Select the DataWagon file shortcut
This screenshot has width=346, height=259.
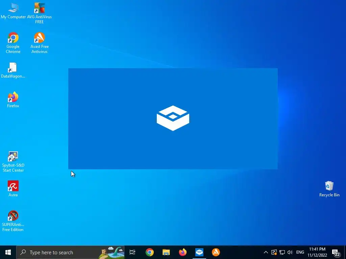(13, 70)
